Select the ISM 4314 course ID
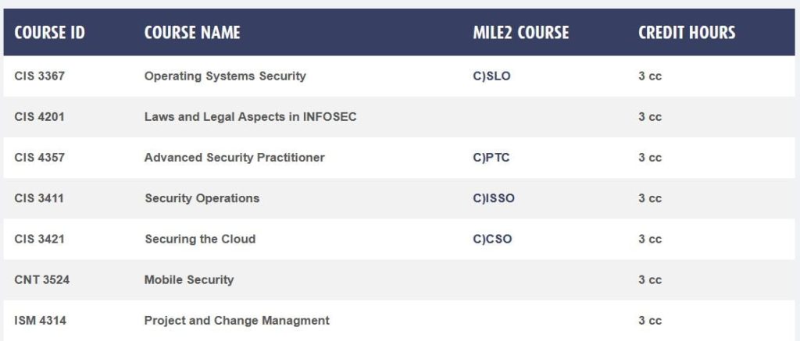This screenshot has height=341, width=800. click(39, 320)
